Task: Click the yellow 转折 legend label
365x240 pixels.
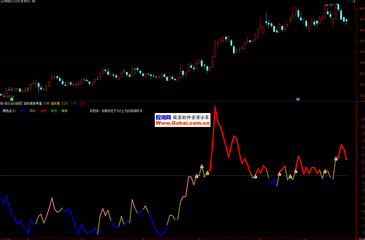Action: point(65,111)
